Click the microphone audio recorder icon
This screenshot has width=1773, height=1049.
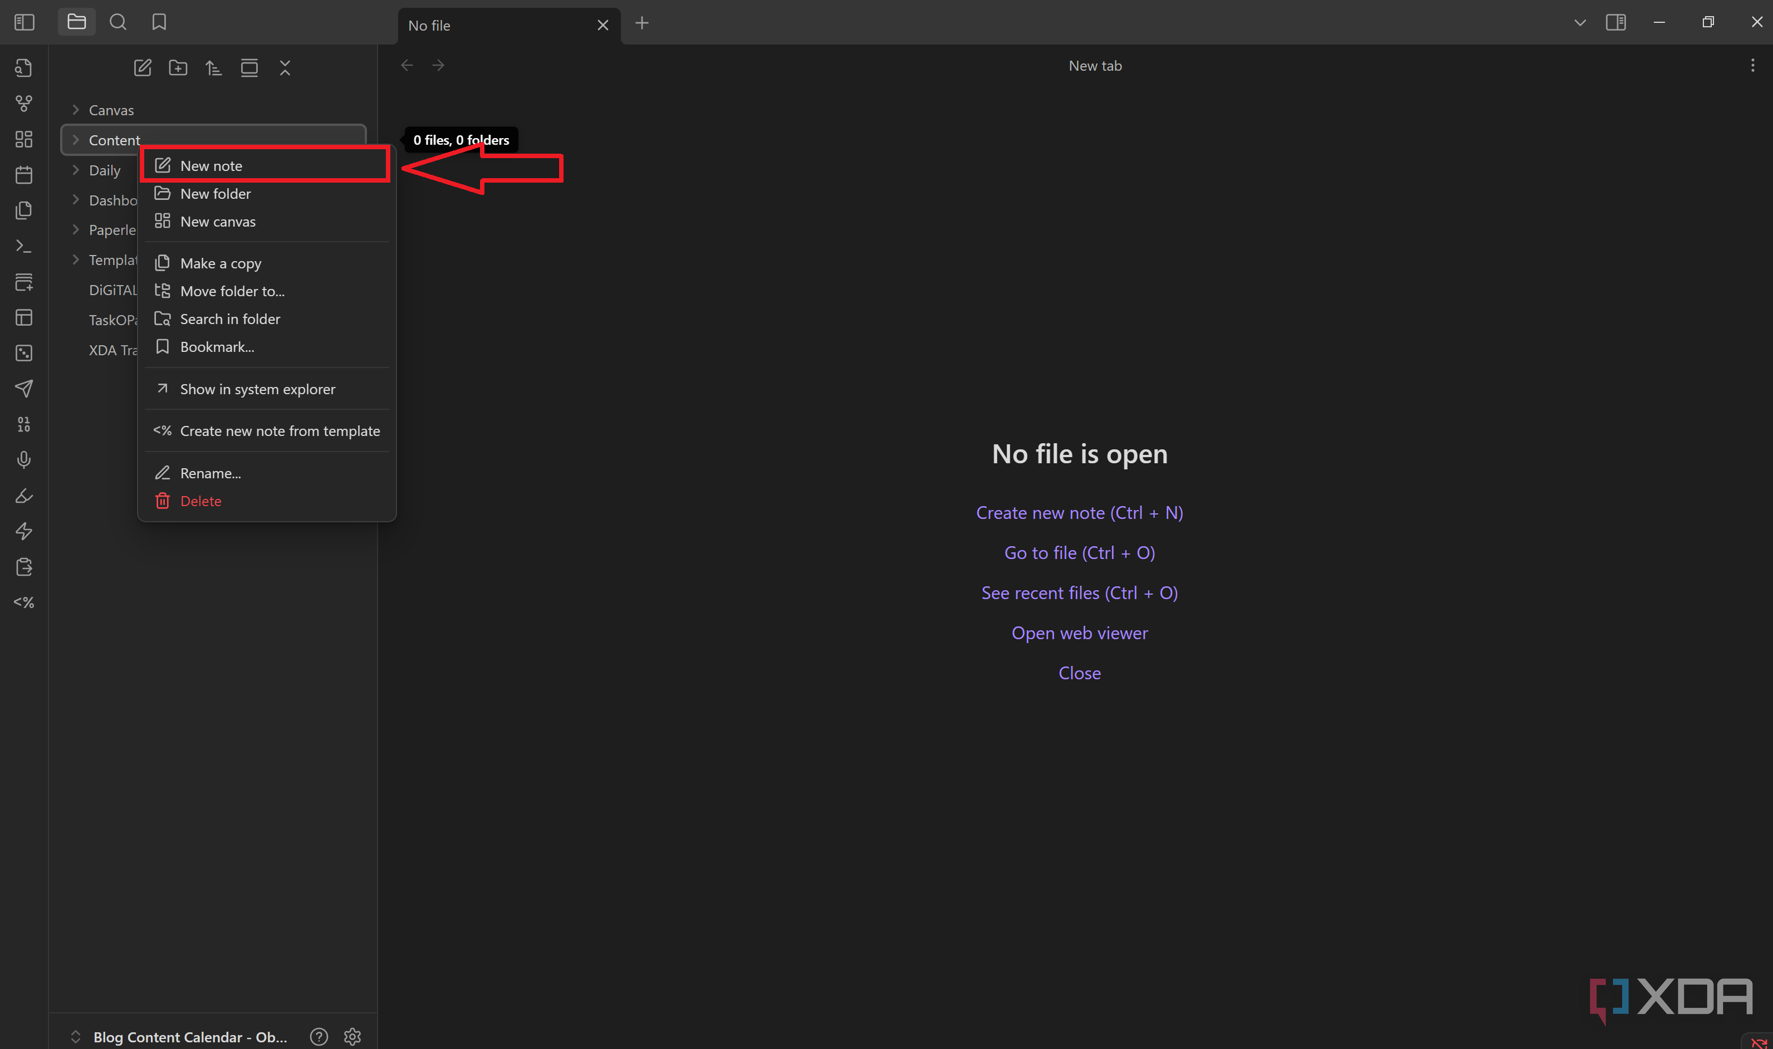click(x=24, y=460)
